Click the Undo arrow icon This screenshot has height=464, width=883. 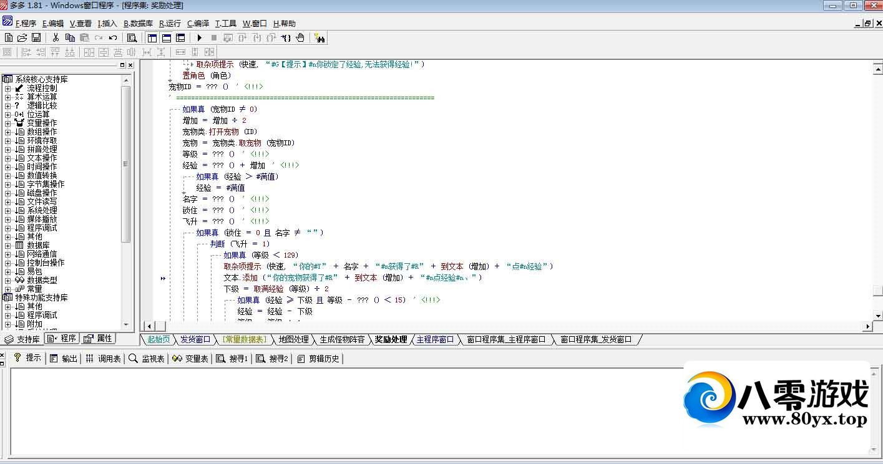[113, 38]
